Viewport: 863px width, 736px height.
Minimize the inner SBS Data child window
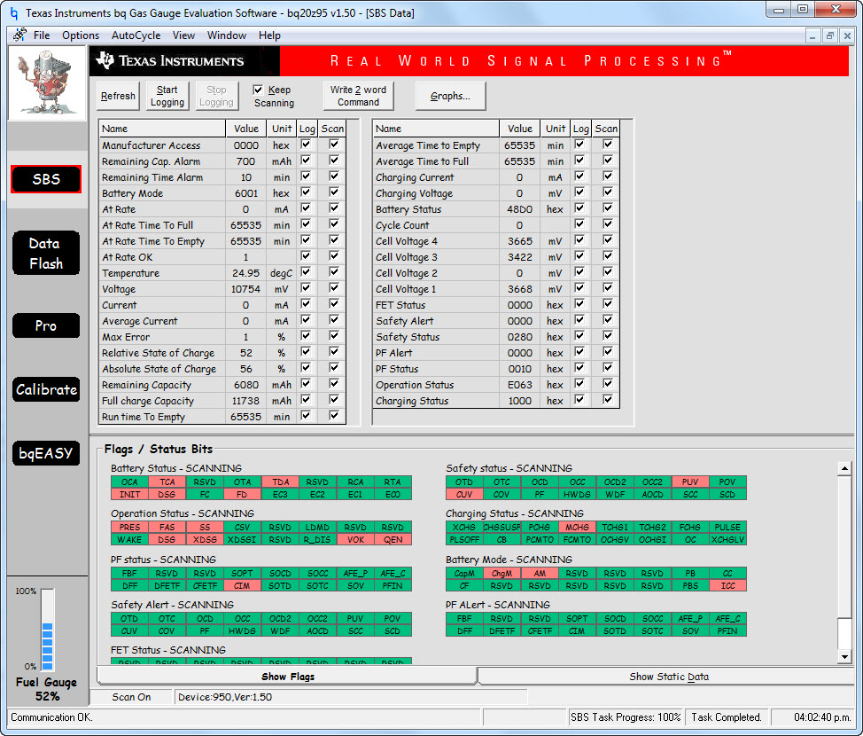coord(812,35)
